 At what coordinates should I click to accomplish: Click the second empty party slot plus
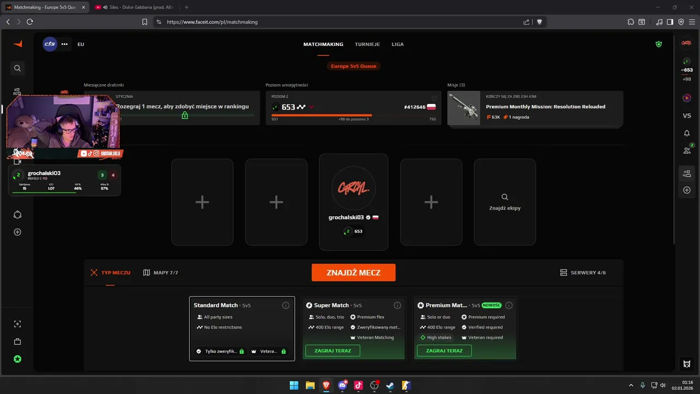pyautogui.click(x=276, y=202)
